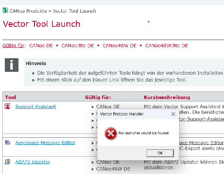Click the red error icon in dialog
The image size is (224, 174).
[x=110, y=133]
